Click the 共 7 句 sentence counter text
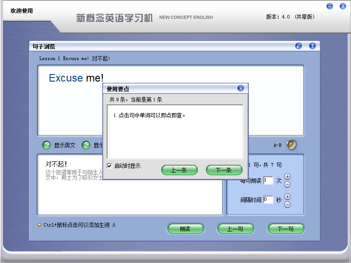 [x=272, y=165]
